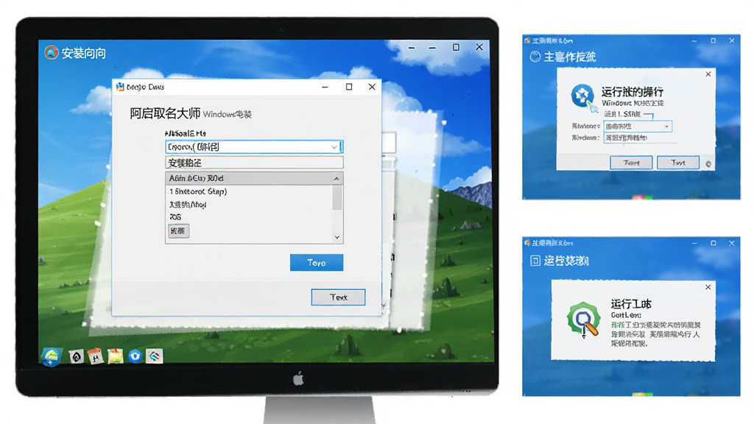
Task: Click title bar icon of the lower-right window
Action: 527,243
